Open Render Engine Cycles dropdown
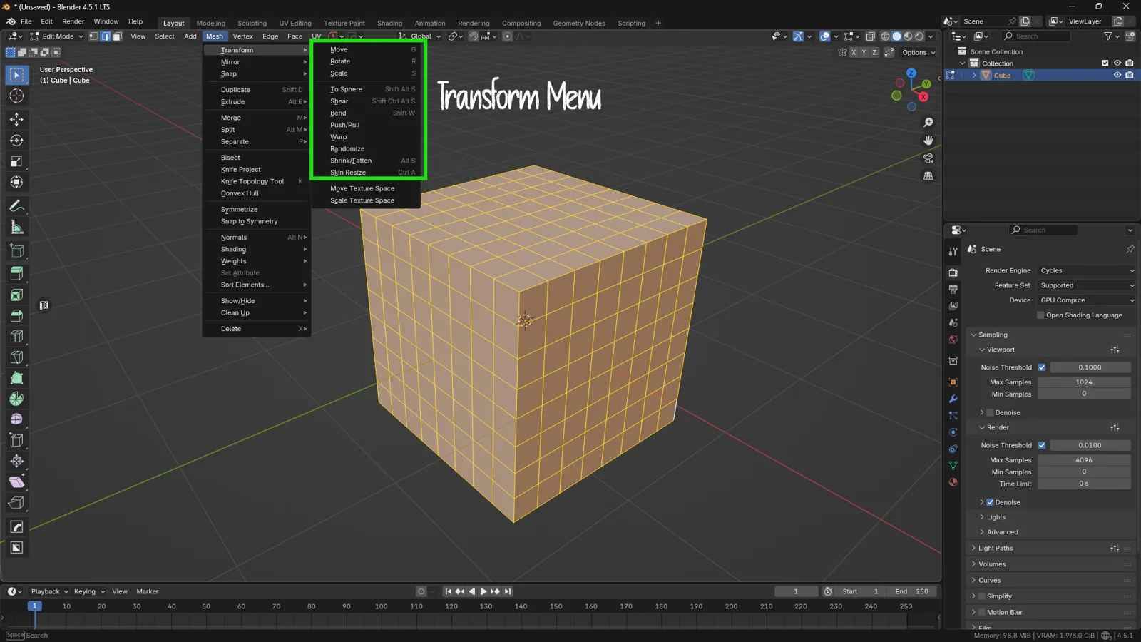The width and height of the screenshot is (1141, 642). click(x=1086, y=270)
